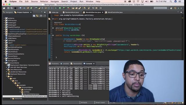Click the Previous Annotation toolbar icon
The image size is (186, 105).
tap(89, 8)
